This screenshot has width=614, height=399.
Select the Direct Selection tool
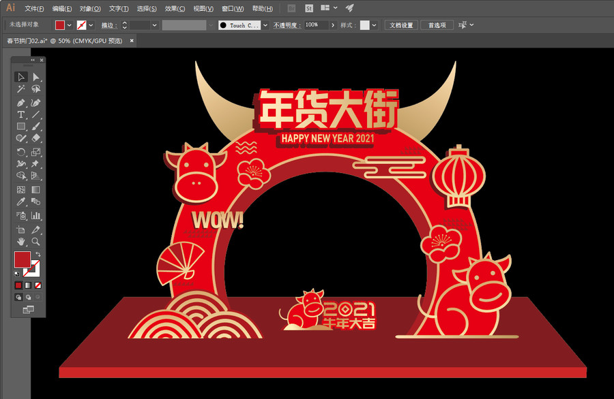click(35, 77)
